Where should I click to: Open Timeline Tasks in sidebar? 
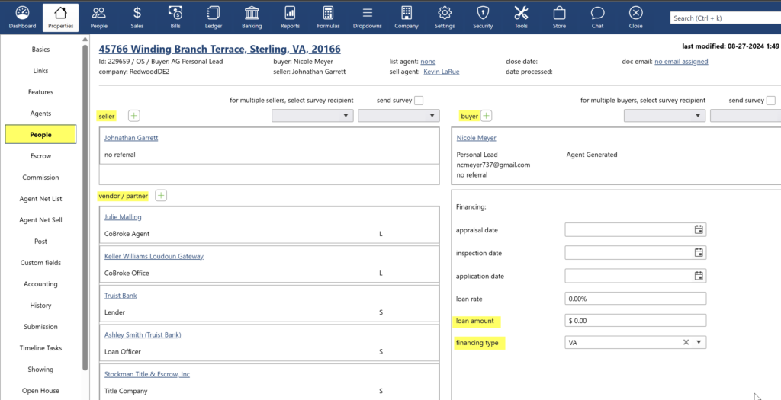(x=40, y=348)
